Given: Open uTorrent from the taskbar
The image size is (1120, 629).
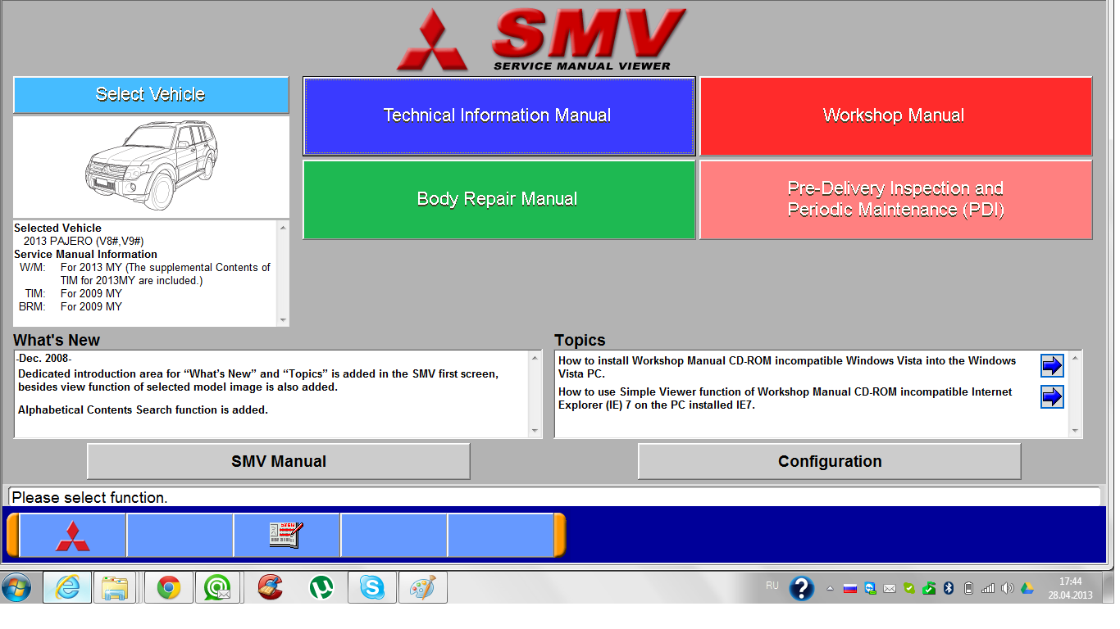Looking at the screenshot, I should tap(321, 588).
